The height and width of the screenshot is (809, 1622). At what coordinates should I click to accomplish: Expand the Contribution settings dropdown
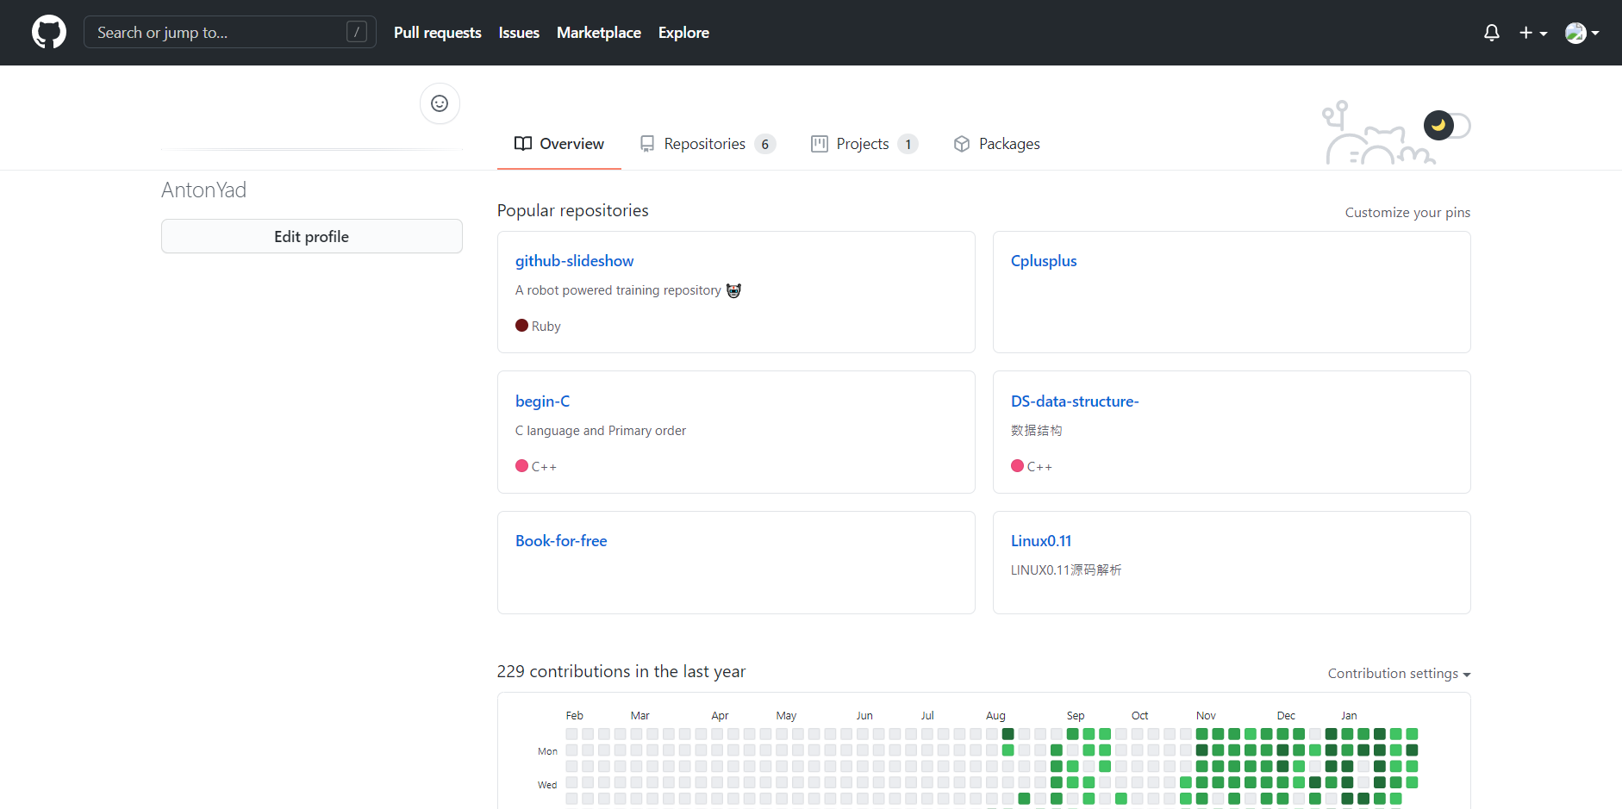point(1399,674)
